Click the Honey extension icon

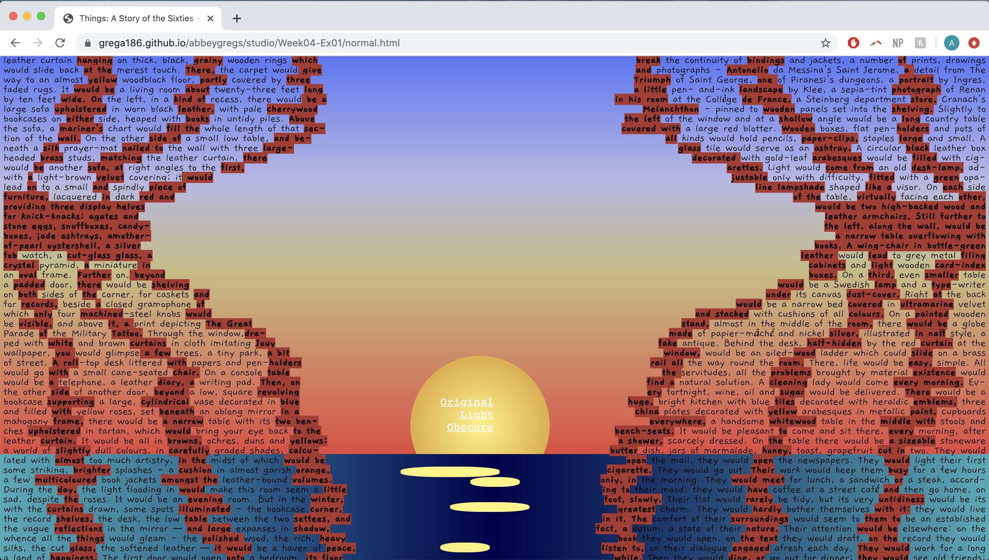pyautogui.click(x=920, y=43)
